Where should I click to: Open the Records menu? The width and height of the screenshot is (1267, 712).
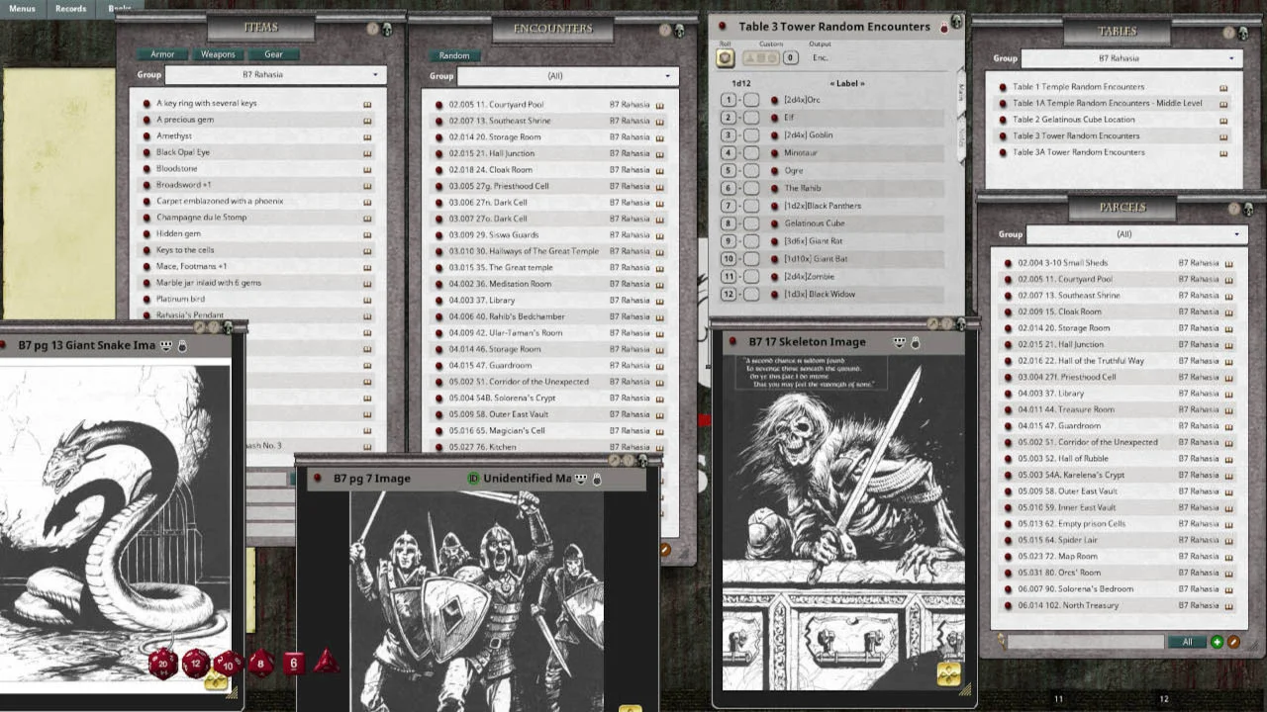click(70, 9)
